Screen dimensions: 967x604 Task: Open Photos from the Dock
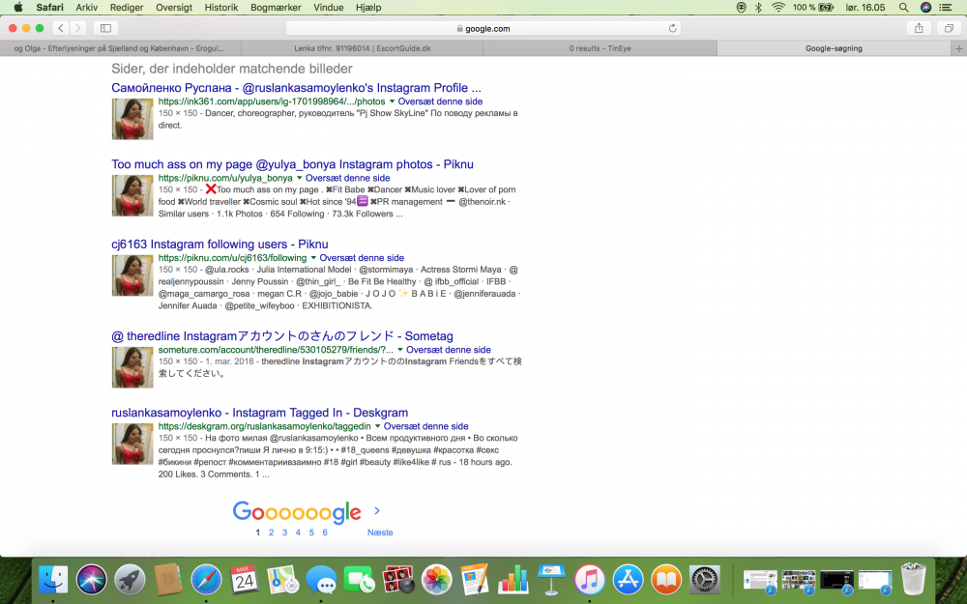point(437,580)
